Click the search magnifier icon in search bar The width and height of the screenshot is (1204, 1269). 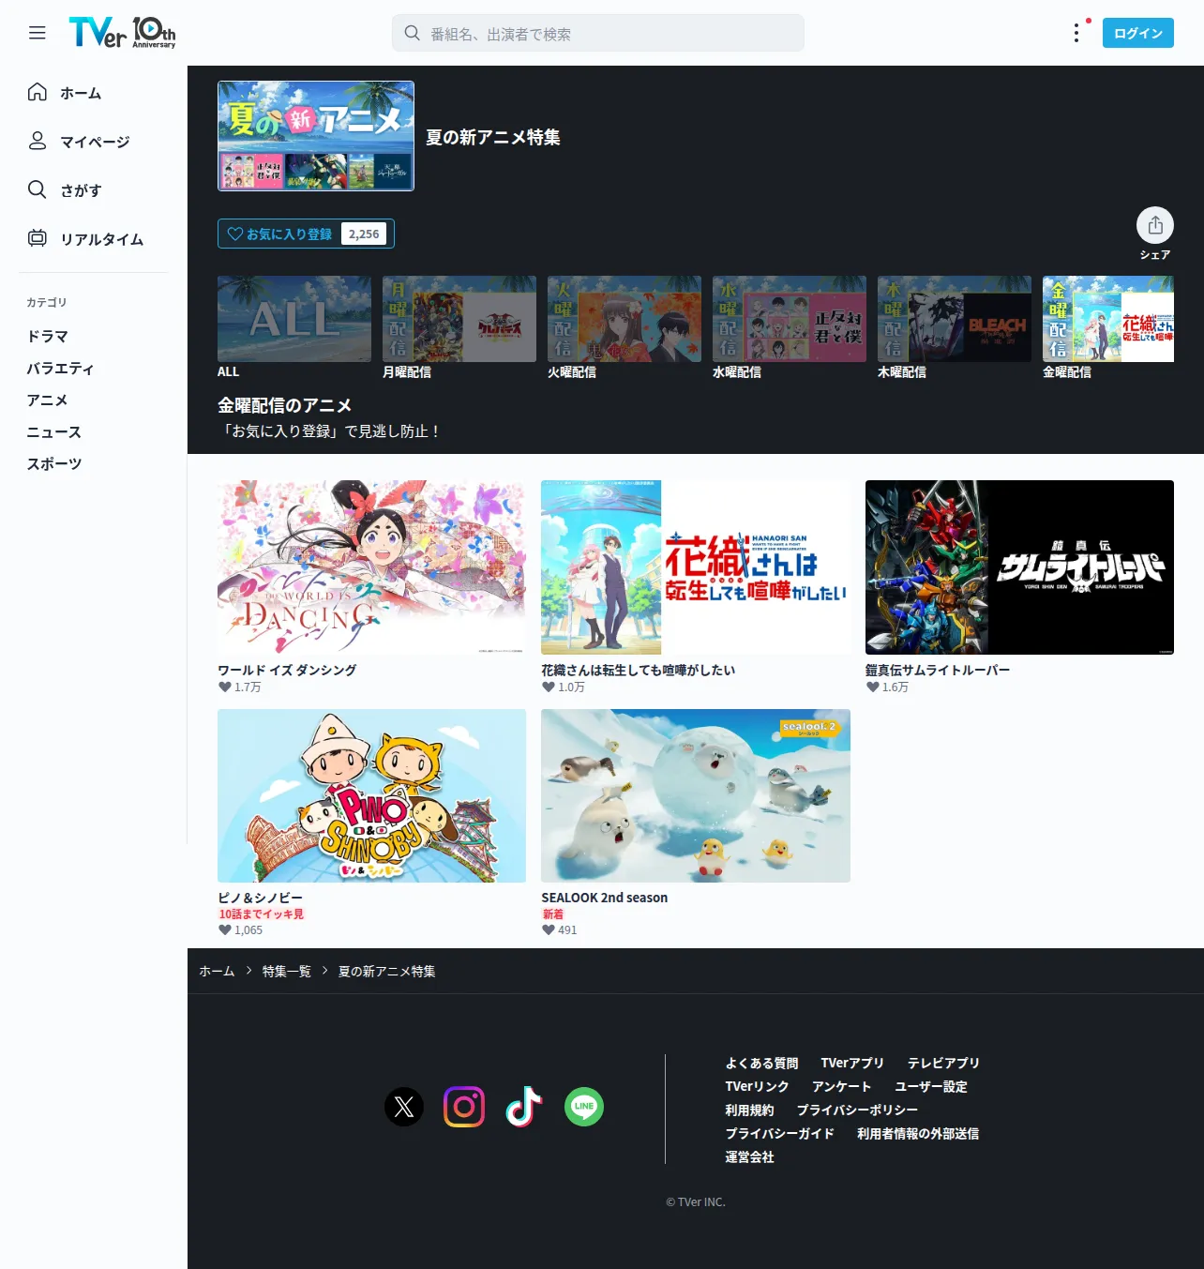pos(412,33)
